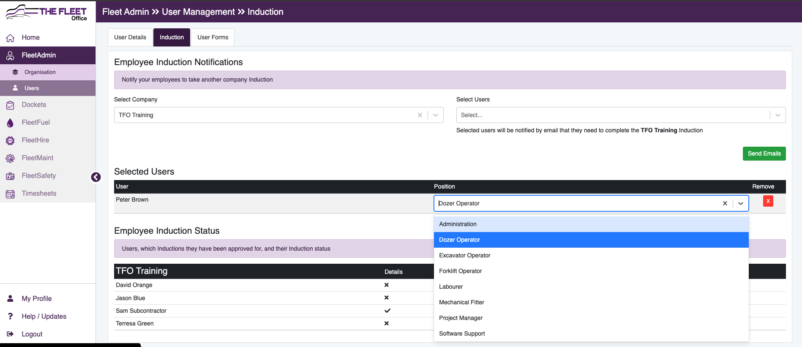Click the FleetAdmin user icon

(x=10, y=55)
